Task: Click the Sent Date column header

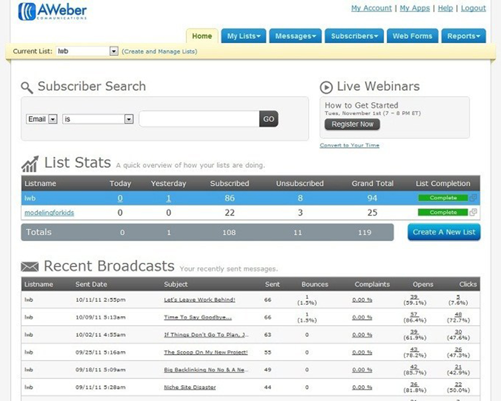Action: click(91, 284)
